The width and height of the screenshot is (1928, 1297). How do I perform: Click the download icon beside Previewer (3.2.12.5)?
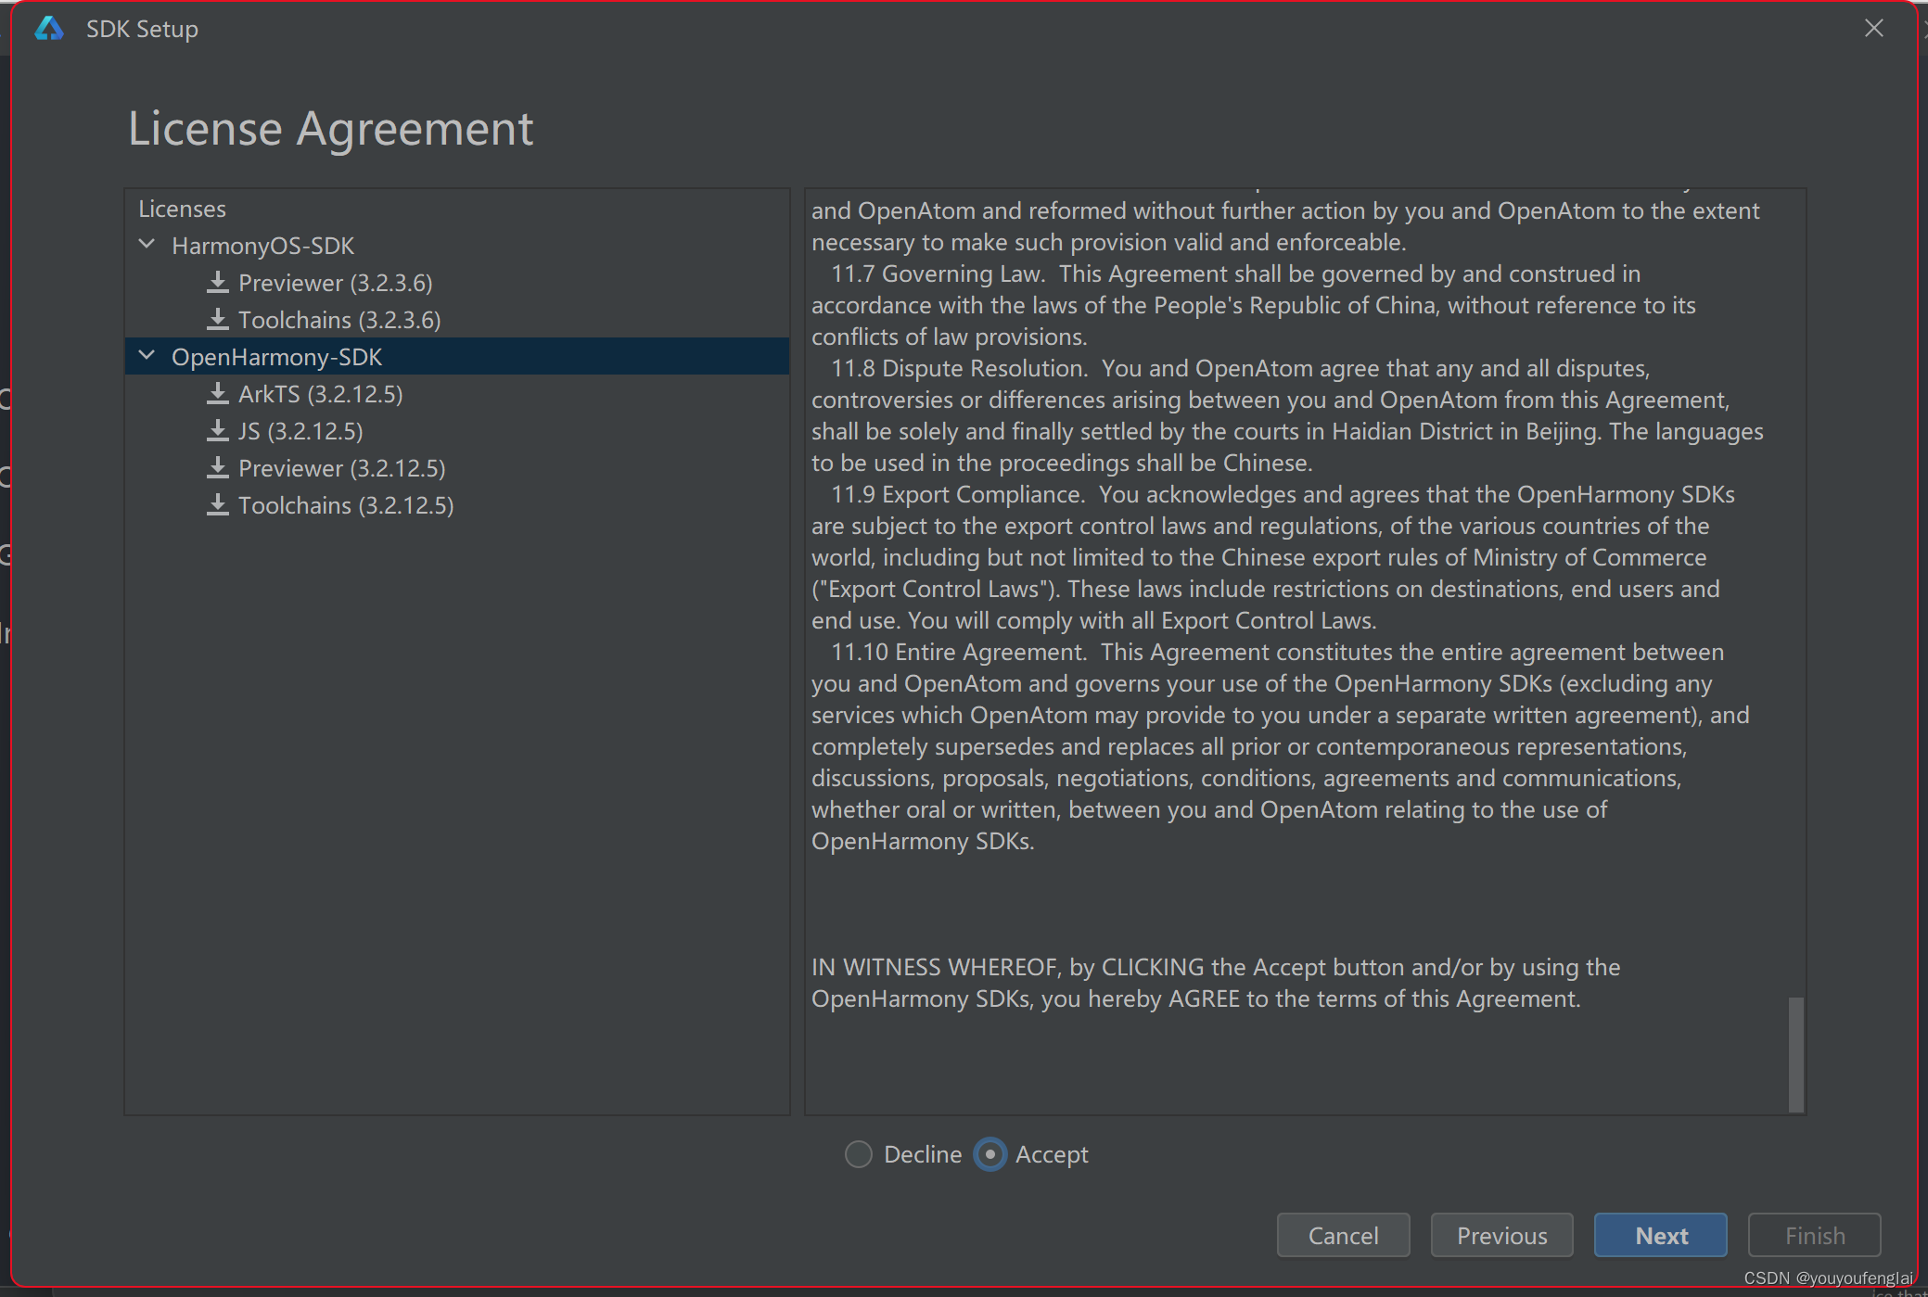(x=218, y=467)
